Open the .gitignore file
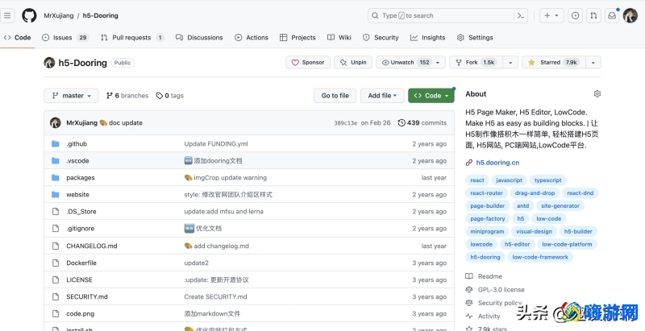The image size is (645, 331). click(x=80, y=229)
